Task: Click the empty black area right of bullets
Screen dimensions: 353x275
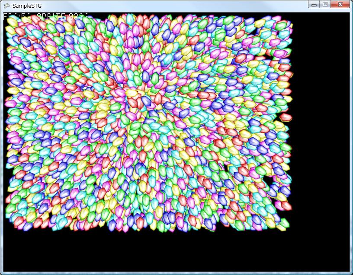Action: (320, 130)
